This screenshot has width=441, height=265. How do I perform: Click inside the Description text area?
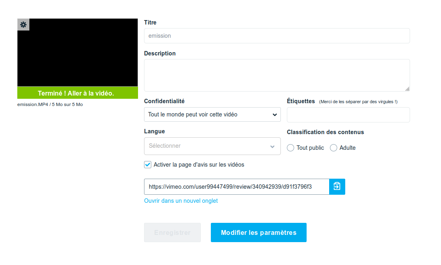277,75
